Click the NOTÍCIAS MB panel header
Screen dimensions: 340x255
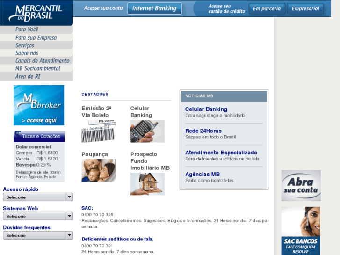[x=224, y=96]
